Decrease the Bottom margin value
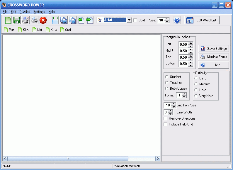This screenshot has width=233, height=170. 191,65
